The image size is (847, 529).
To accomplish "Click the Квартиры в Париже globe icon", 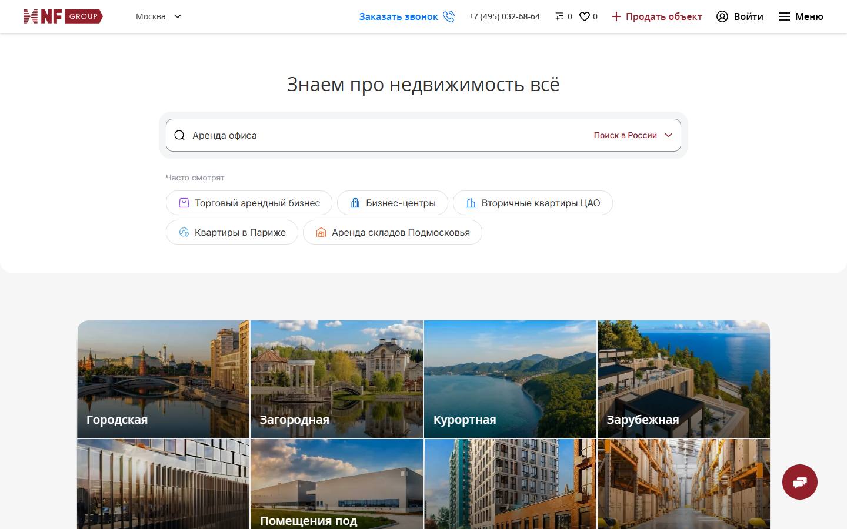I will [x=184, y=232].
